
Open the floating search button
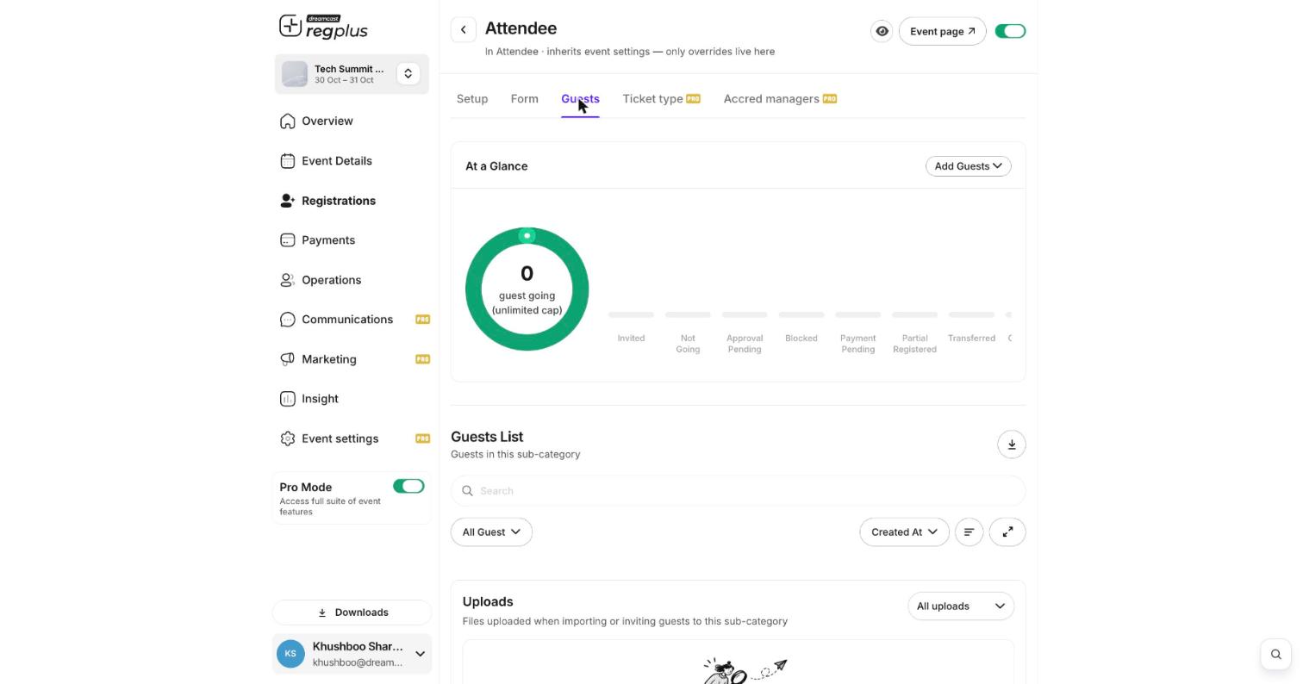1275,655
